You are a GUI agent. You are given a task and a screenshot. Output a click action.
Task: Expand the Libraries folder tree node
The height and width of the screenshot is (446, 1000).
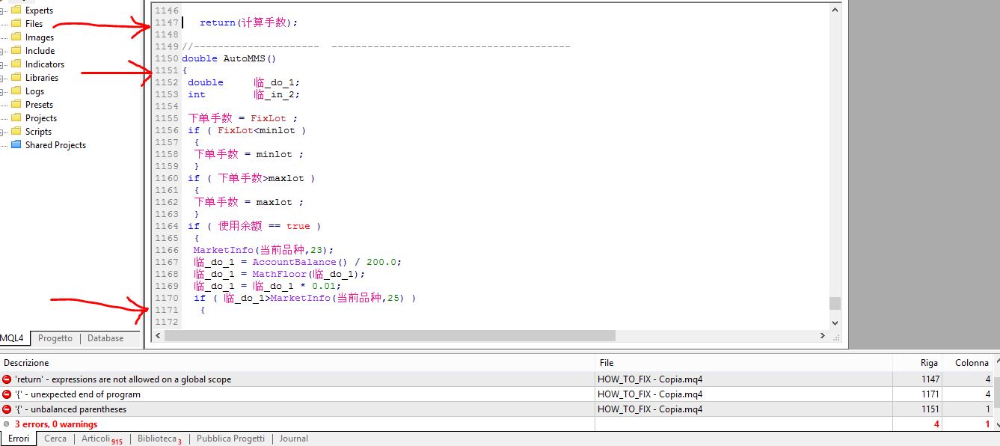click(2, 78)
